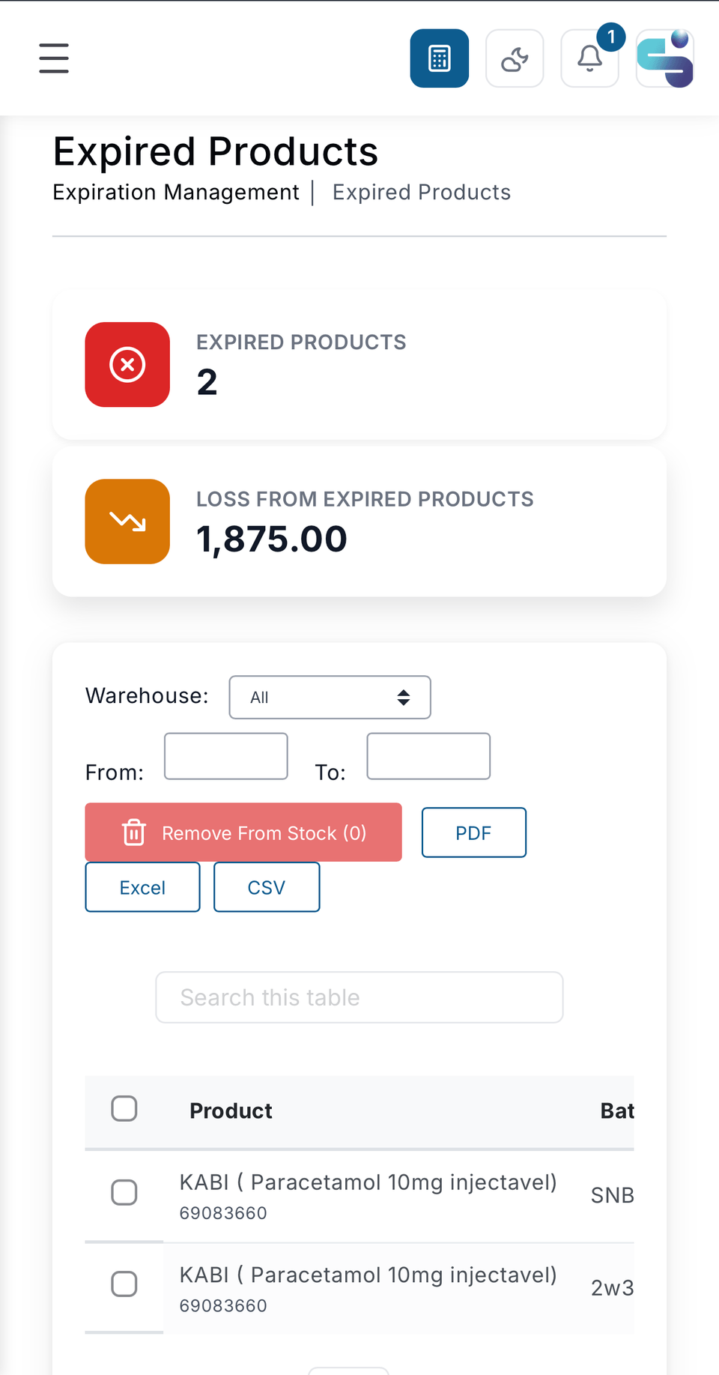Click the To date field
Image resolution: width=719 pixels, height=1375 pixels.
428,756
